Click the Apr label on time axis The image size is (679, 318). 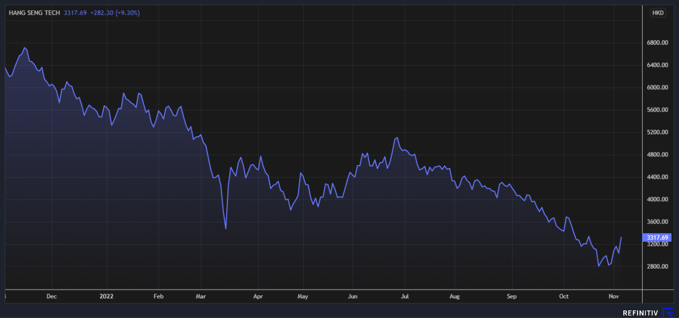pos(258,296)
